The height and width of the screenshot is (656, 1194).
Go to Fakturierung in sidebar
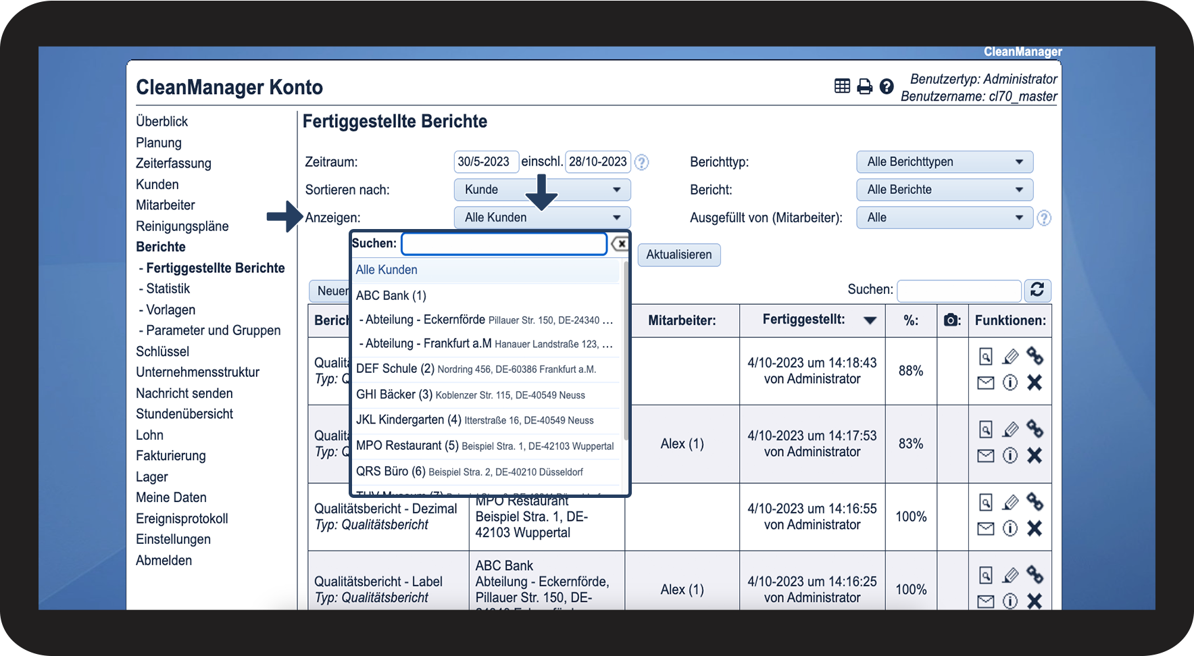point(171,456)
